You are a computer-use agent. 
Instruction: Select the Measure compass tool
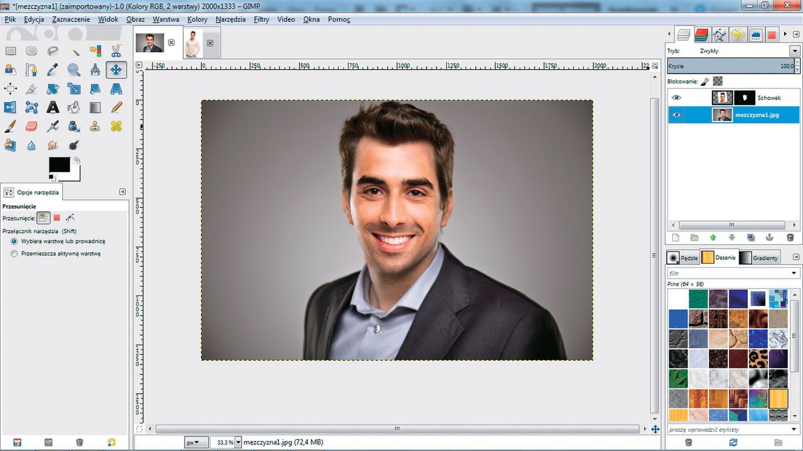tap(95, 70)
